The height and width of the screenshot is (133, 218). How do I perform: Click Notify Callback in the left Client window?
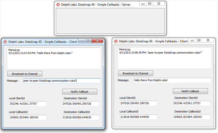[x=79, y=92]
